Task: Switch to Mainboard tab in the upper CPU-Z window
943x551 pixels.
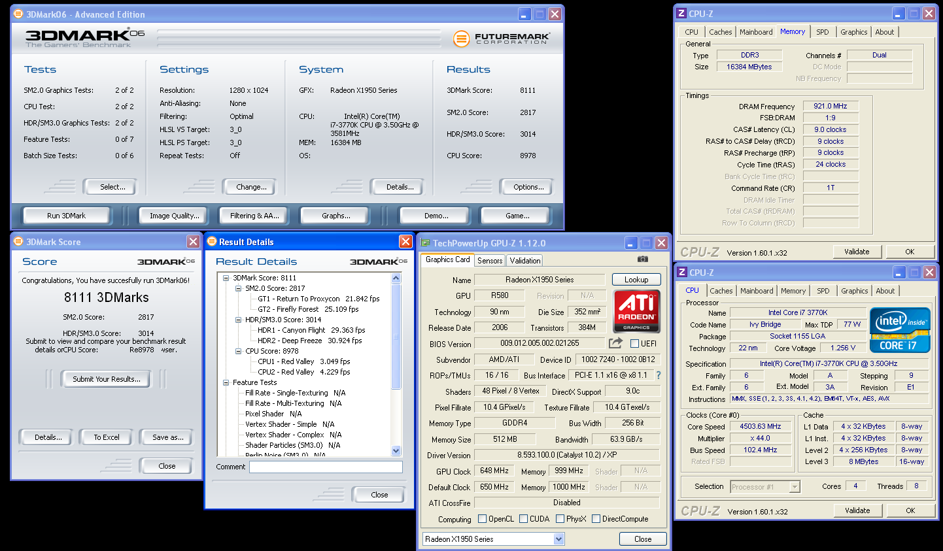Action: point(756,32)
